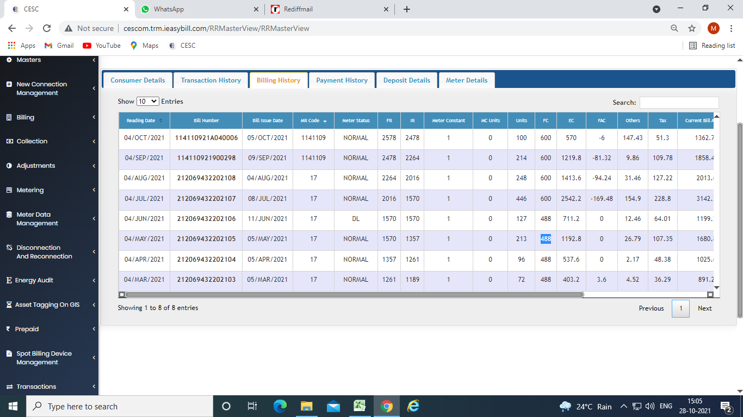Open Chrome profile avatar M
The width and height of the screenshot is (743, 417).
click(x=714, y=28)
